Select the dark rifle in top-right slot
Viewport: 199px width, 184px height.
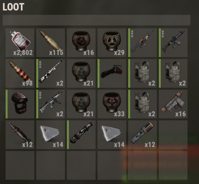173,43
